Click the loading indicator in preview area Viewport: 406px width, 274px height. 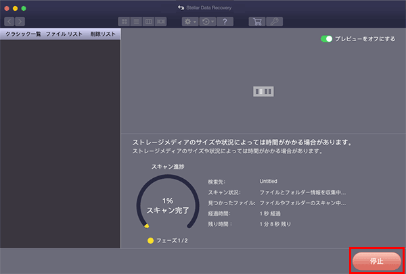[263, 91]
